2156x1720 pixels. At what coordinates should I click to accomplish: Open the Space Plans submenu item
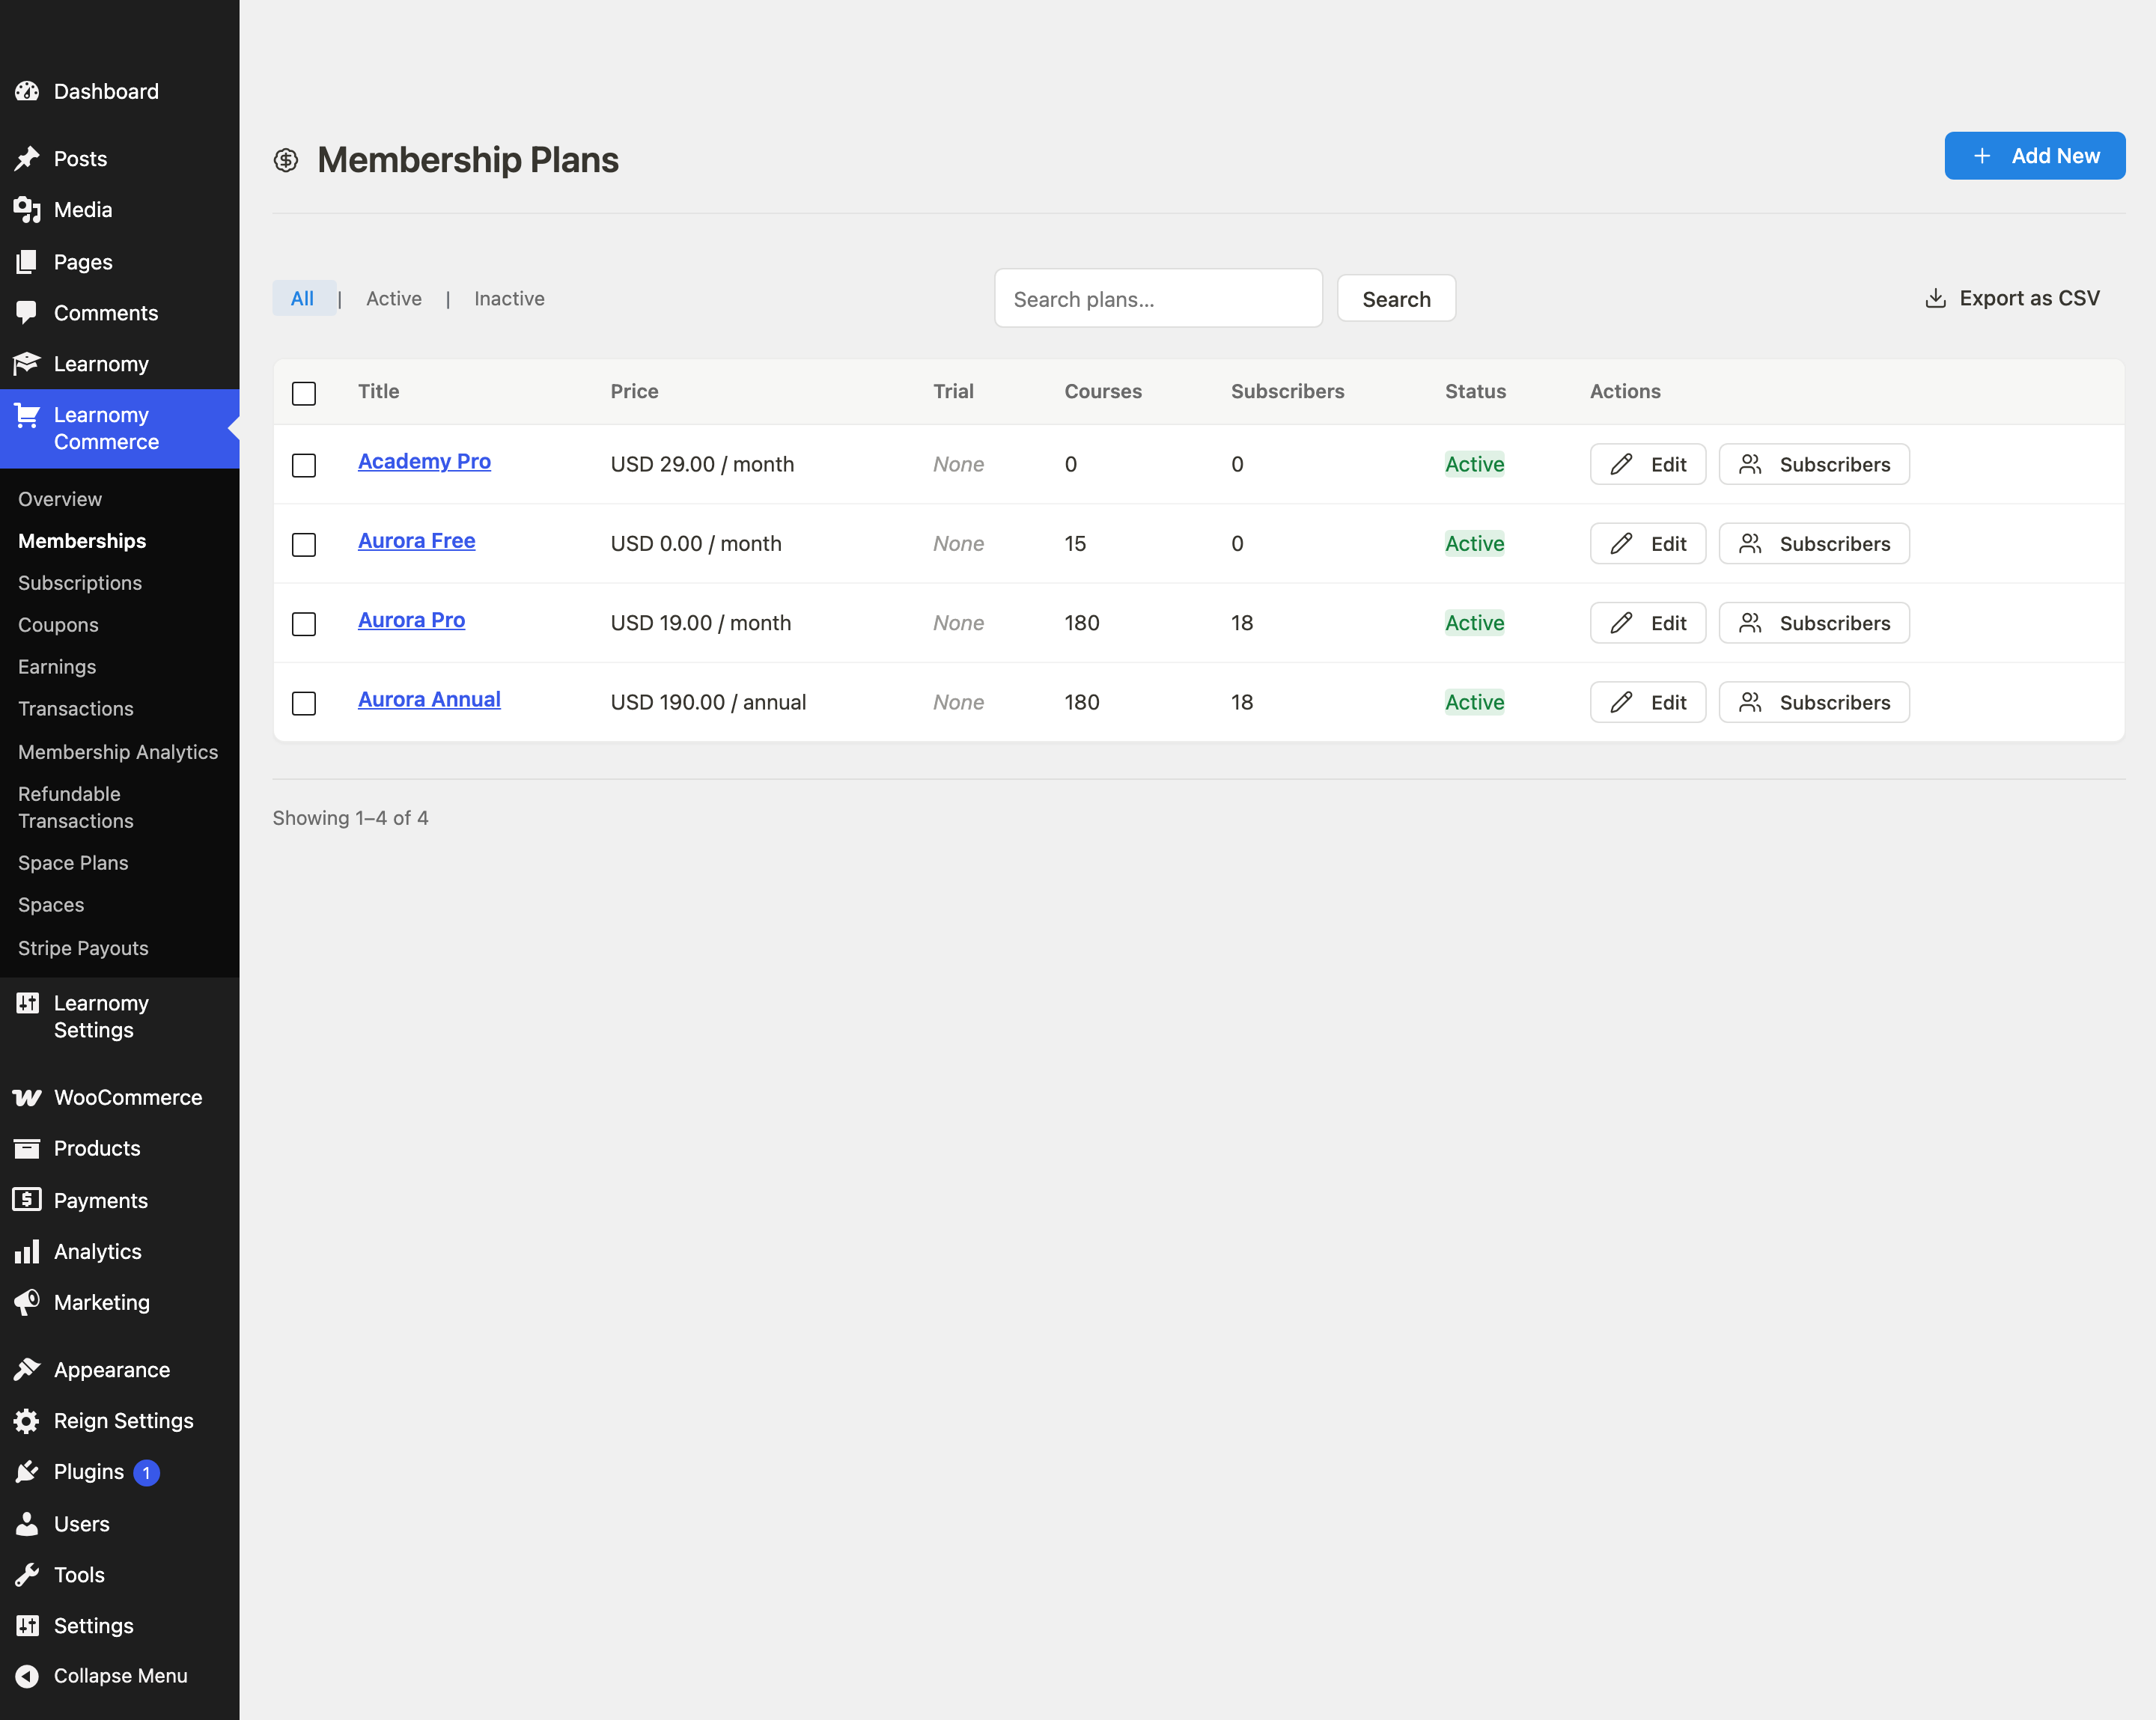pos(73,863)
